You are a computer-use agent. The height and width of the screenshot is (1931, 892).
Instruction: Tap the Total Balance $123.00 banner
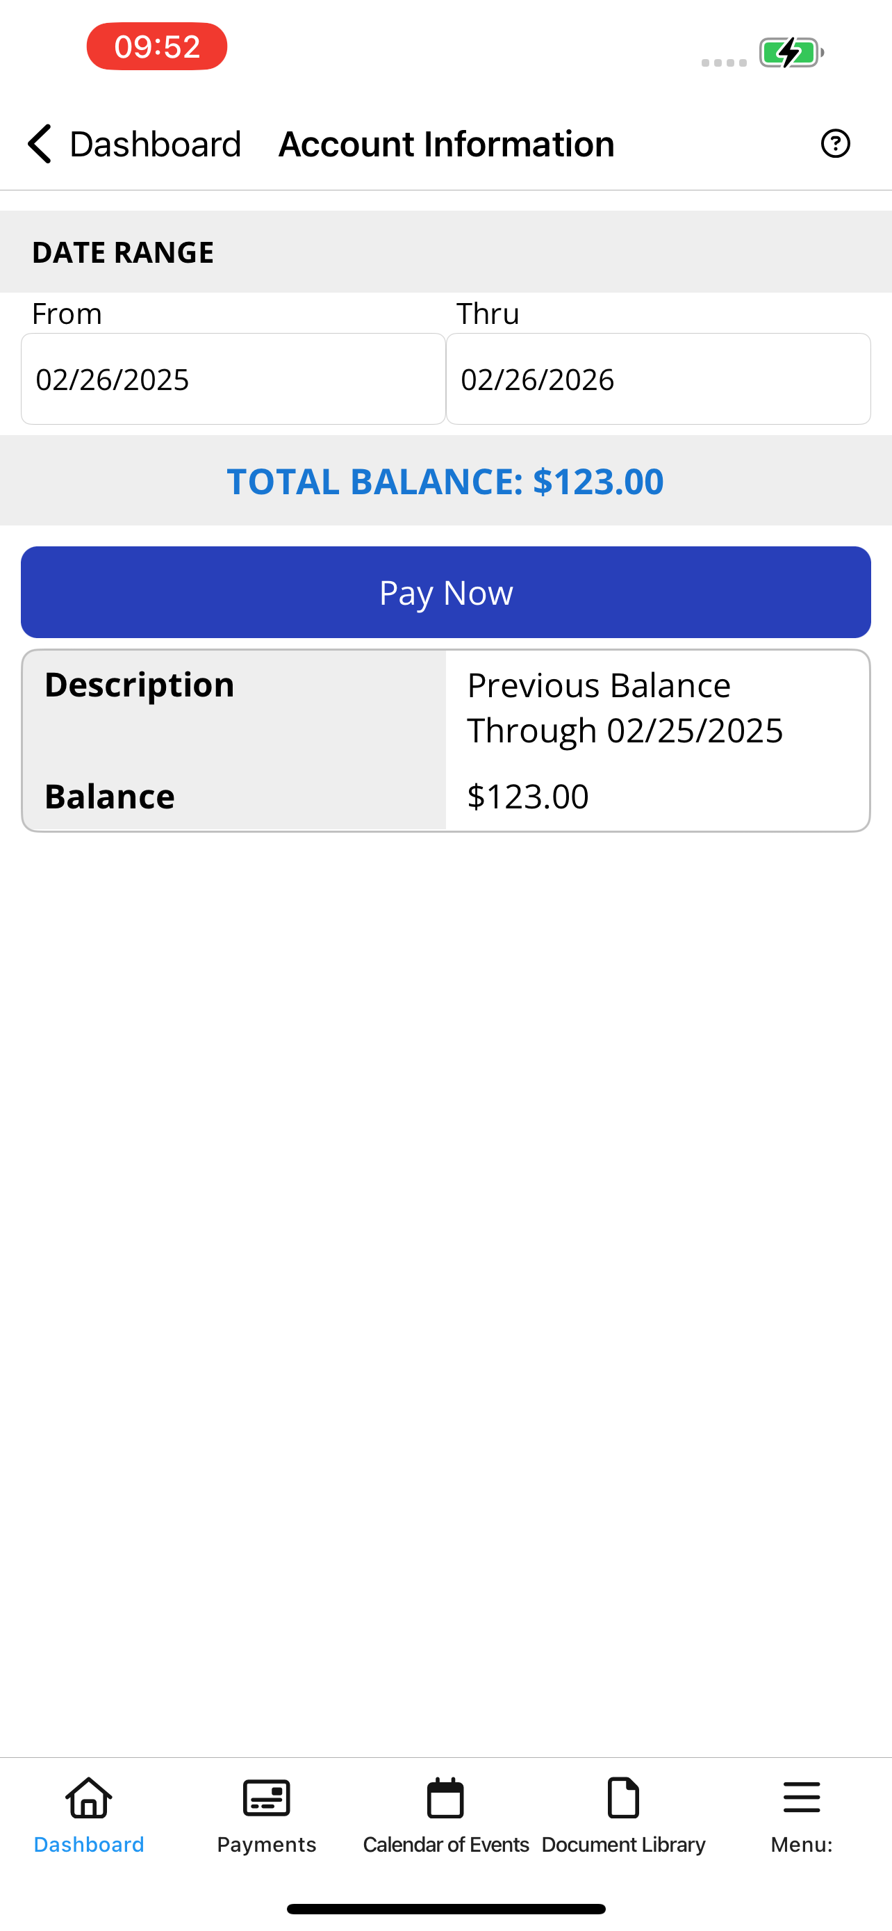pos(445,480)
